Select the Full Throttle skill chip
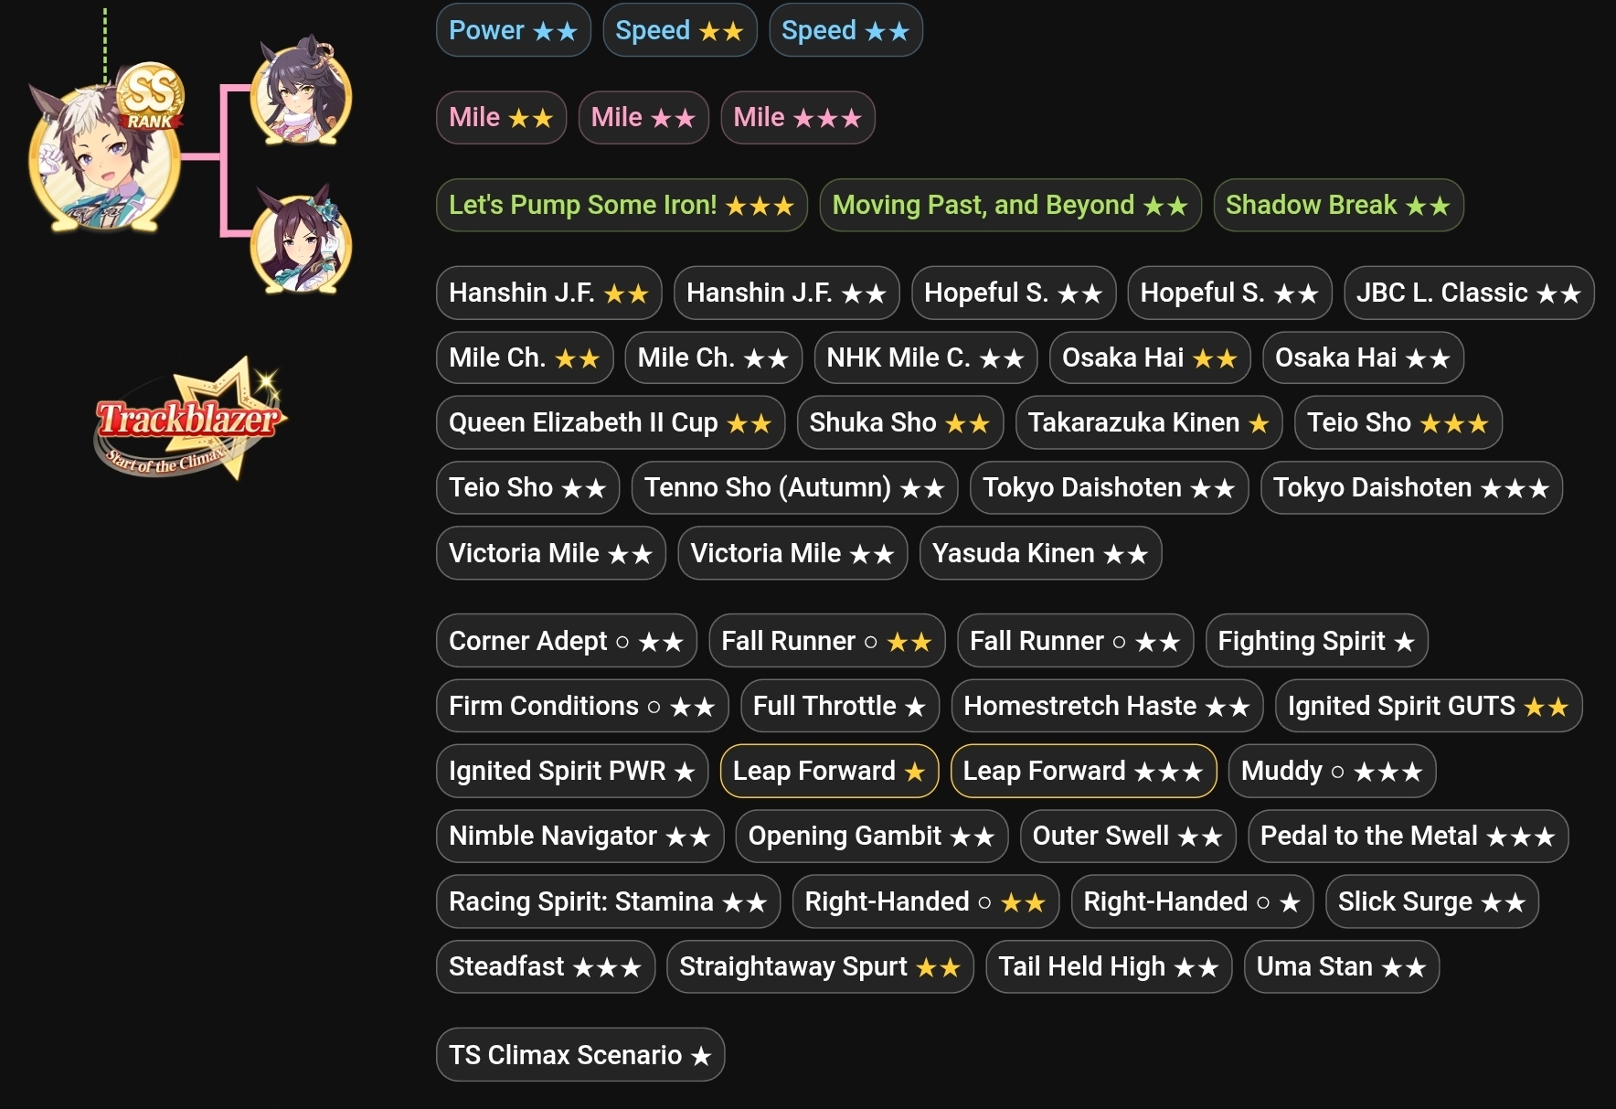This screenshot has height=1109, width=1616. 840,706
